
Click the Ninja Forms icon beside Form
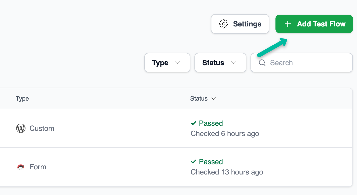click(21, 167)
